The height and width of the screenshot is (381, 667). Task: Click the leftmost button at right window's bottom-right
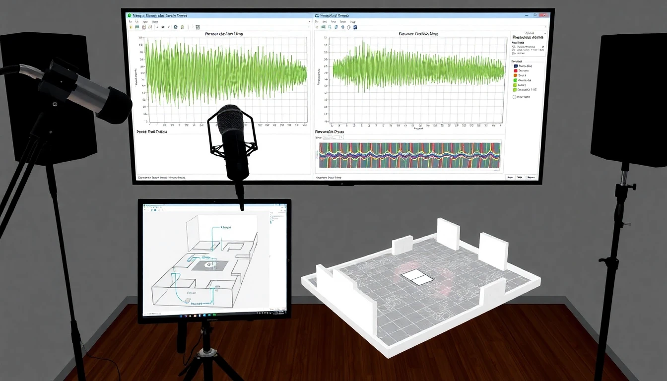pyautogui.click(x=510, y=177)
